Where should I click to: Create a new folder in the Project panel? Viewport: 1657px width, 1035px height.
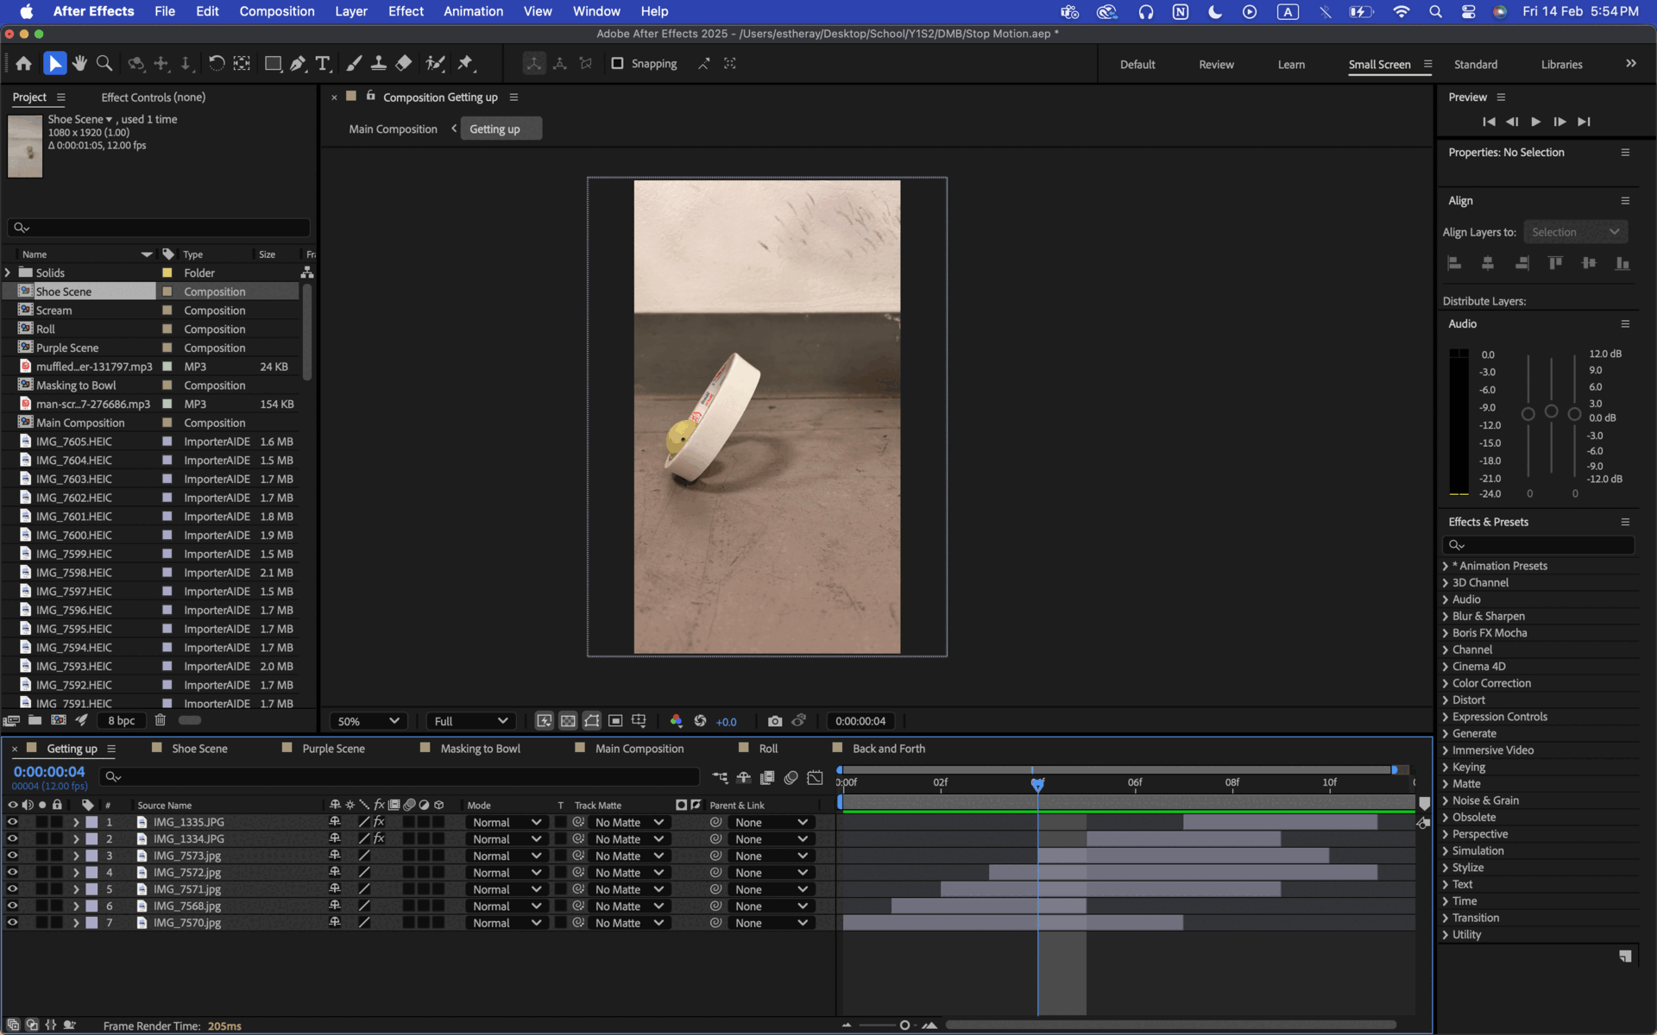click(x=35, y=720)
